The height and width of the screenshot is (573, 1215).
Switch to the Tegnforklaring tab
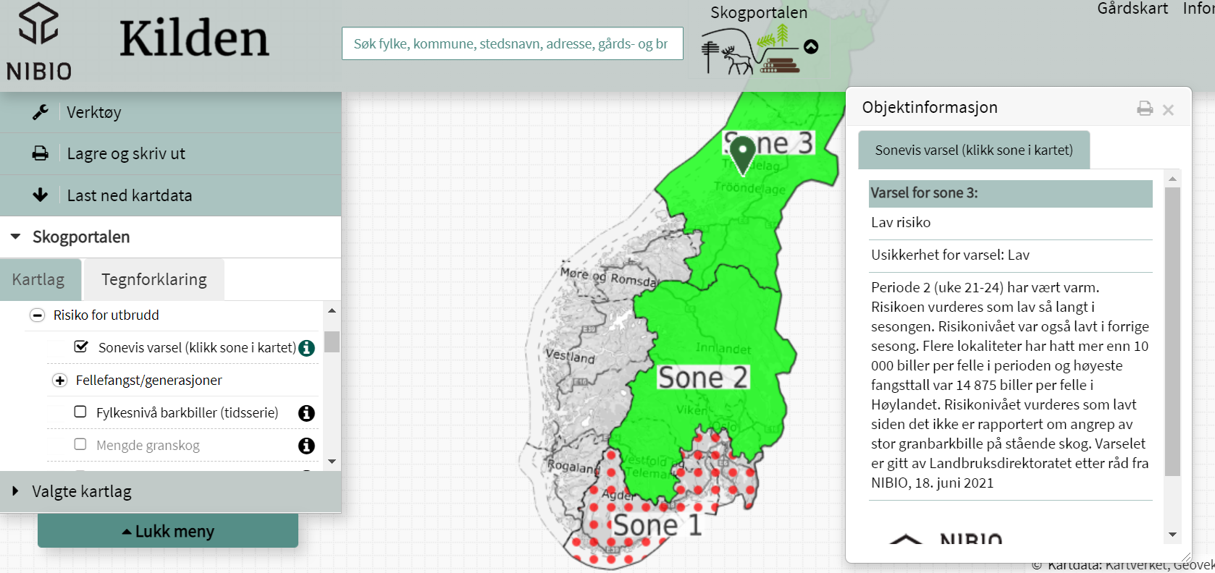(154, 279)
